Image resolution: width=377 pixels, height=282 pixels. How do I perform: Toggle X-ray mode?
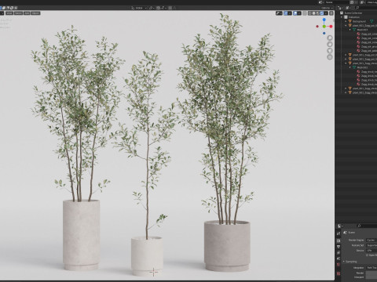point(305,13)
